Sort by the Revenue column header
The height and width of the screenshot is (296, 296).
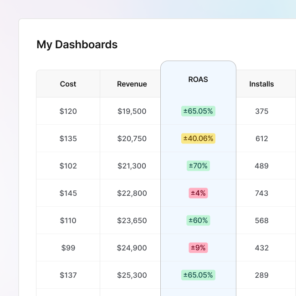tap(132, 84)
